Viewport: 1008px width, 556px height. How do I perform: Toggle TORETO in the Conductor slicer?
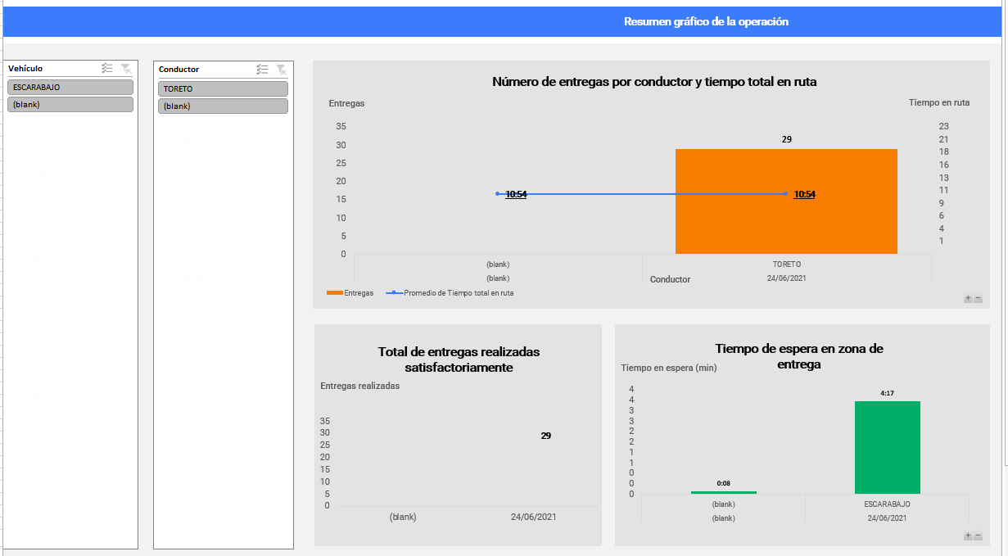(223, 88)
